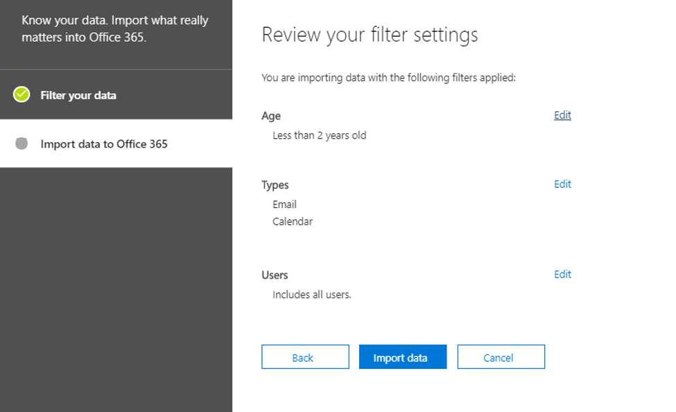The image size is (676, 412).
Task: Click the green checkmark beside Filter your data
Action: click(x=21, y=94)
